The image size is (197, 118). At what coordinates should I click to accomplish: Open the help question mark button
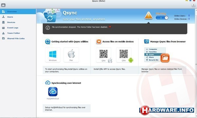tap(193, 5)
